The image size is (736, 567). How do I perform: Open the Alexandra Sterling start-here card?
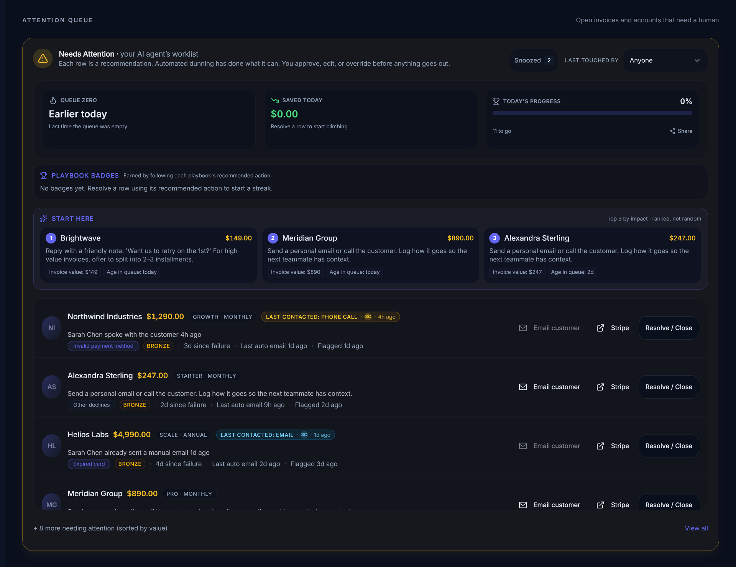coord(592,255)
